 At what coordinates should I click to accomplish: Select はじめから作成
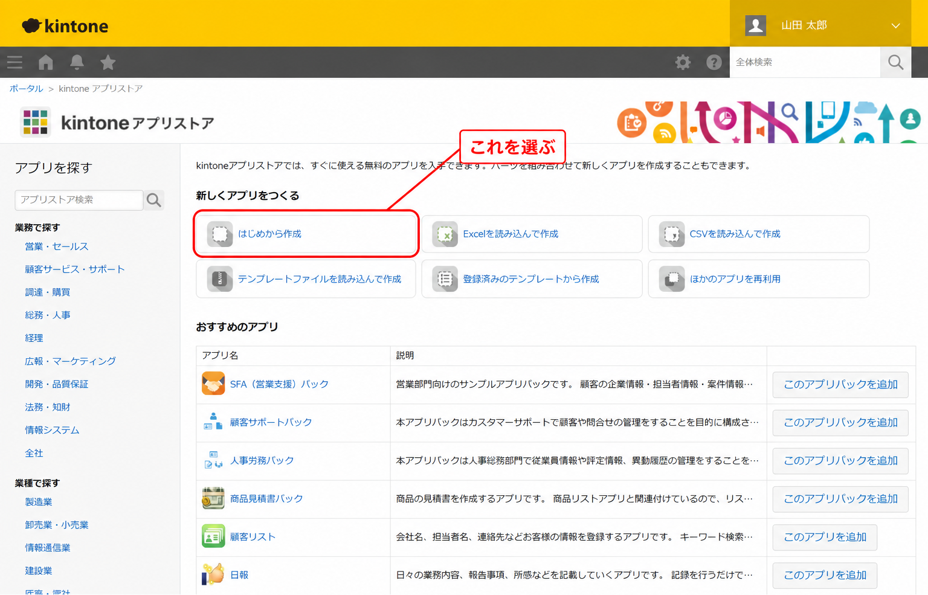point(306,234)
